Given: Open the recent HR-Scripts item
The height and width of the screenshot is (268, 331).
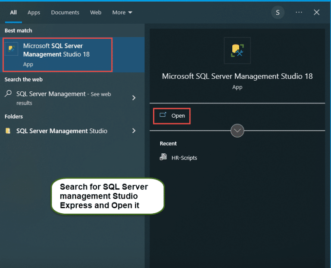Looking at the screenshot, I should click(x=178, y=158).
